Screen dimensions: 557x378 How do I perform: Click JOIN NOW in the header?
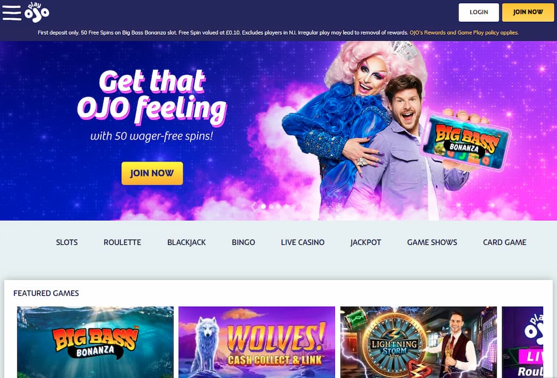[x=528, y=12]
